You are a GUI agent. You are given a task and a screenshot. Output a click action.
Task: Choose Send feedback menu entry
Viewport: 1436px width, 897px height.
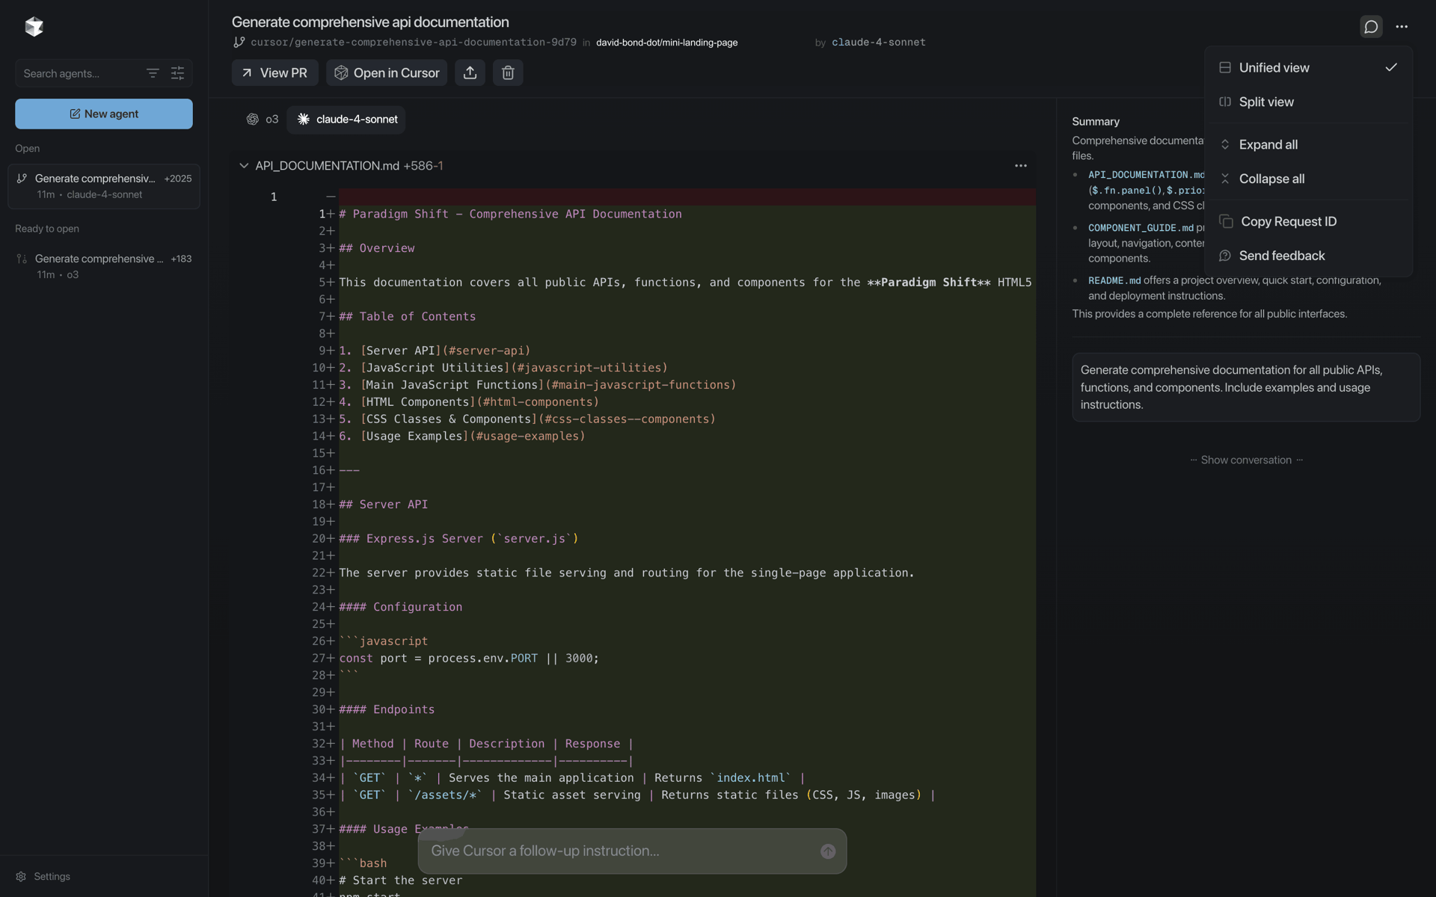pos(1308,256)
